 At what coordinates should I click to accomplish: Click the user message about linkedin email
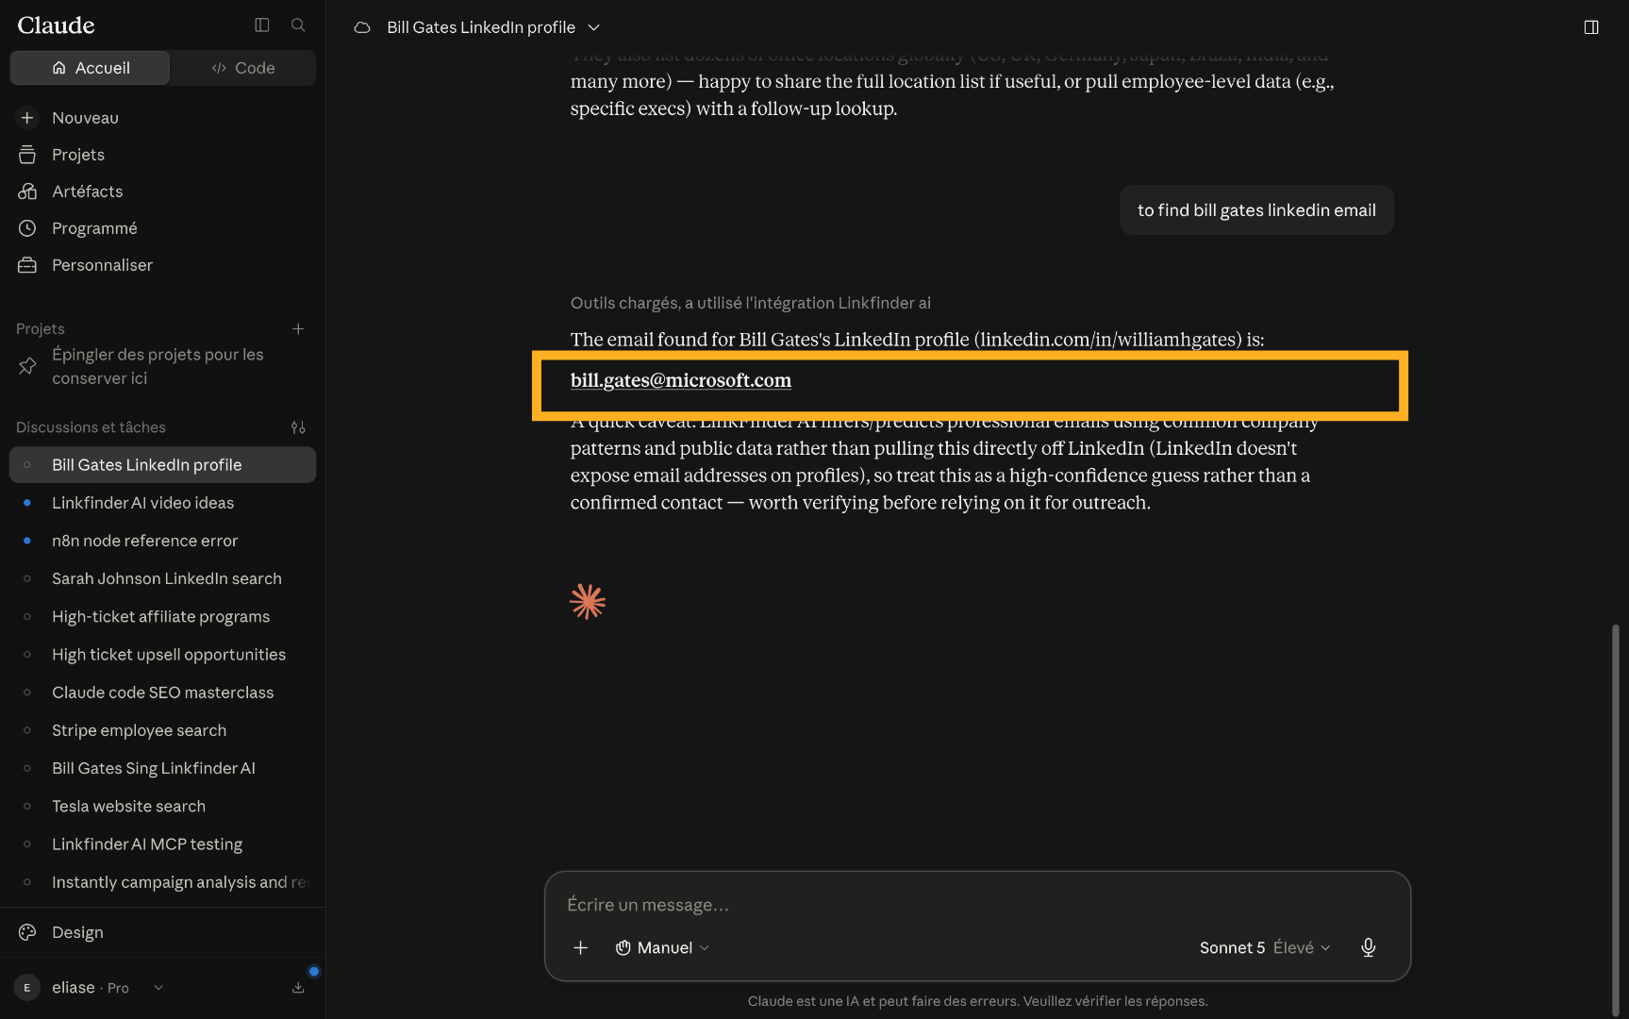tap(1256, 210)
